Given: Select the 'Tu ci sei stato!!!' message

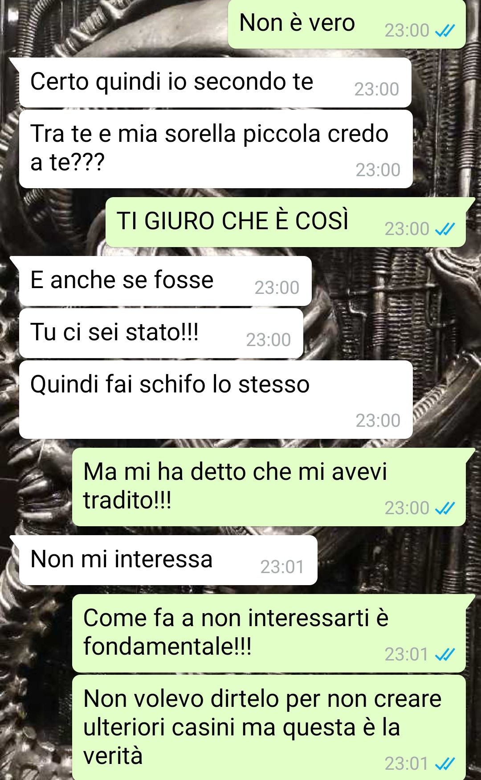Looking at the screenshot, I should (161, 333).
